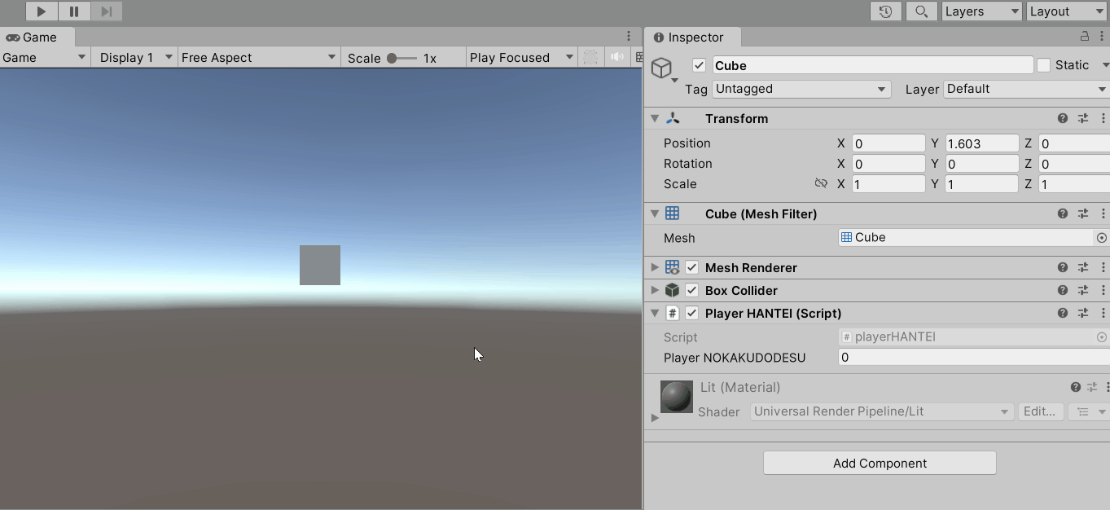1110x510 pixels.
Task: Click the Player NOKAKUDODESU value field
Action: (x=937, y=357)
